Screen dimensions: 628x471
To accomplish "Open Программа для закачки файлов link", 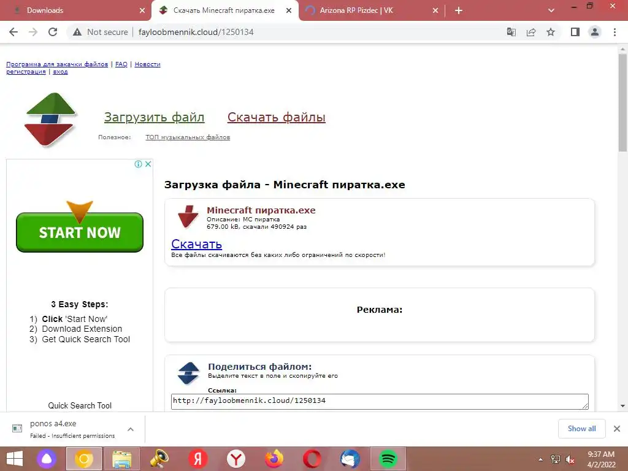I will [57, 64].
